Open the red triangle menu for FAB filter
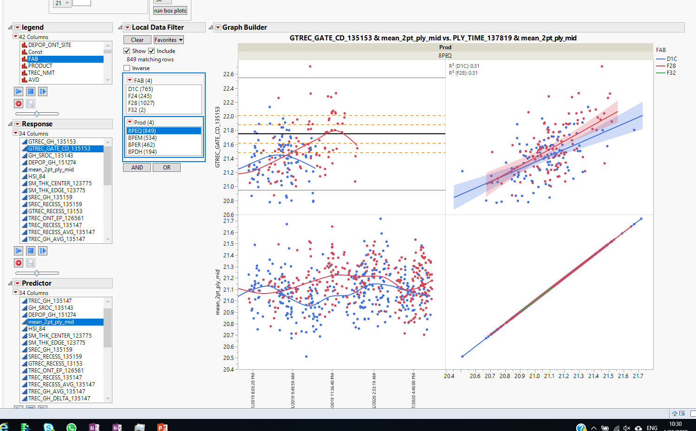This screenshot has width=696, height=431. click(130, 80)
